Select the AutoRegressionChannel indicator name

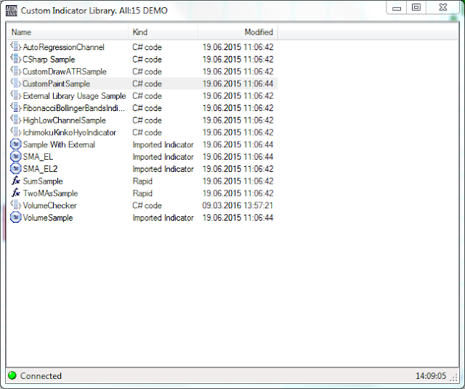63,47
